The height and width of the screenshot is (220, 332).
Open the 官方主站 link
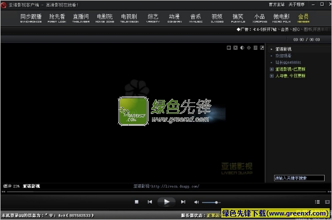276,5
